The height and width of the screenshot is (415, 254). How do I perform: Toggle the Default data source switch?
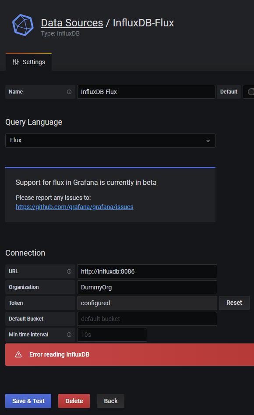pos(250,92)
